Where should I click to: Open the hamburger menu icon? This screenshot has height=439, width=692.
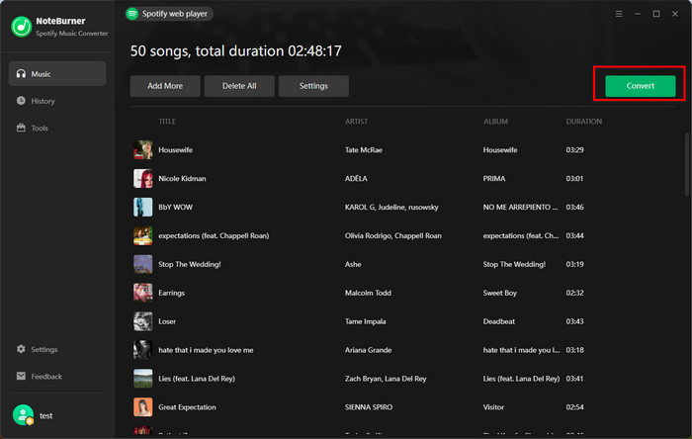[x=619, y=14]
